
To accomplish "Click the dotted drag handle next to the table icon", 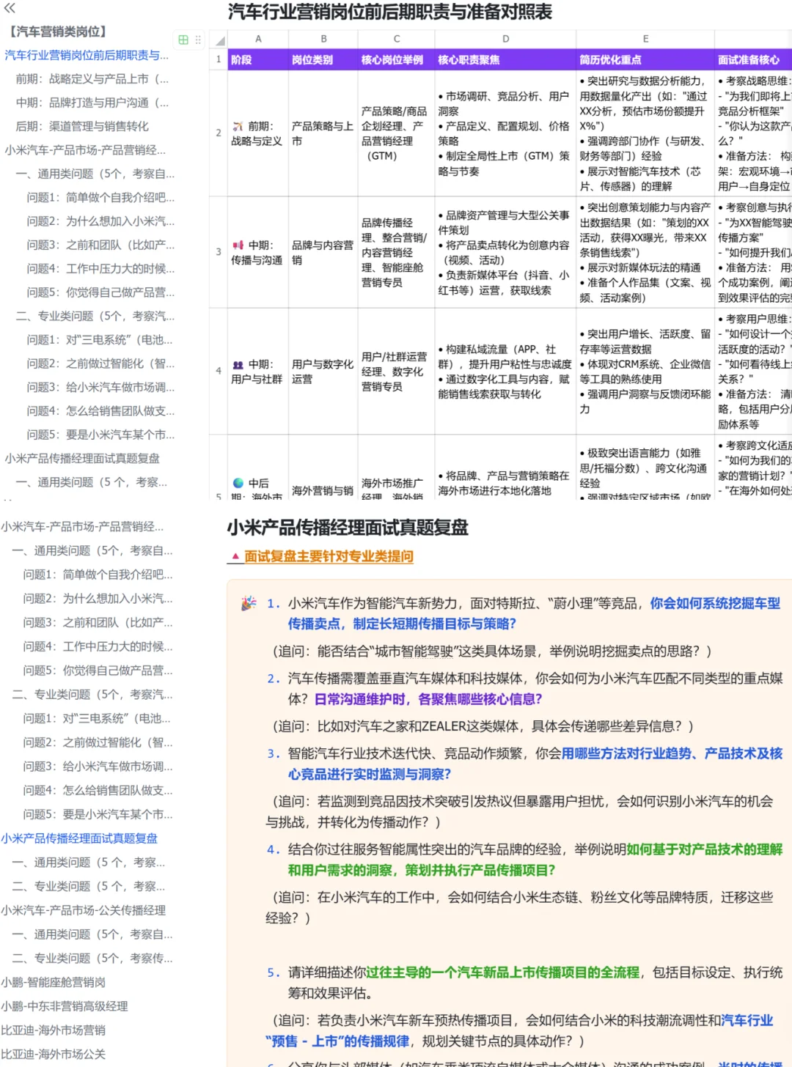I will (198, 40).
